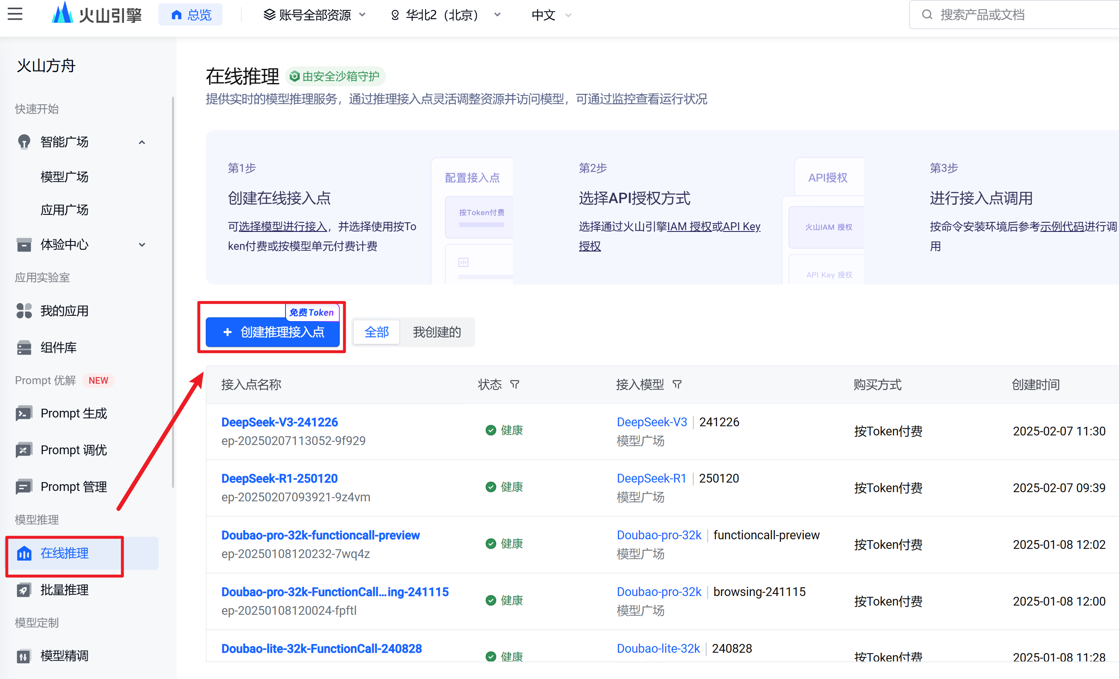Click the 批量推理 icon

(24, 590)
